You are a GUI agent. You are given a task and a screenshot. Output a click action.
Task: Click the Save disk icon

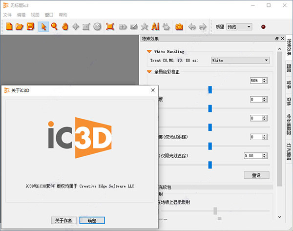tap(30, 26)
